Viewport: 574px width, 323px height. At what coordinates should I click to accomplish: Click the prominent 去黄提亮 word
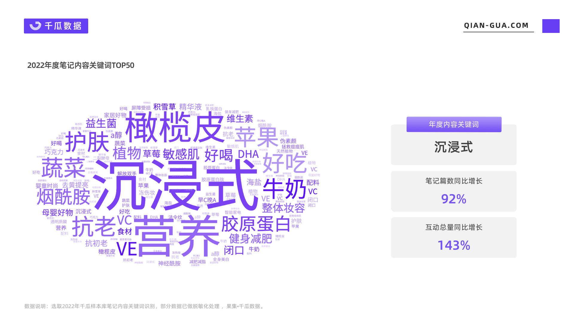coord(75,185)
